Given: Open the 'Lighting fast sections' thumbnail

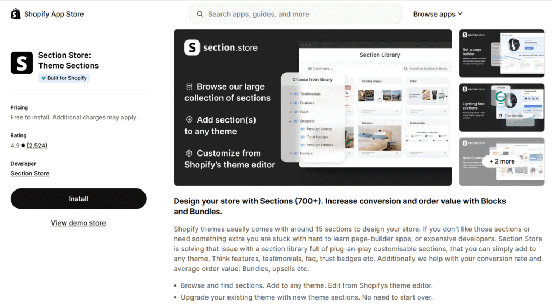Looking at the screenshot, I should pos(502,107).
